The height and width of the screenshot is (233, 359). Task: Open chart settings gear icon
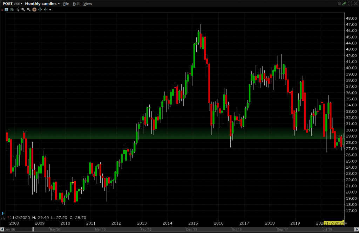[x=339, y=3]
